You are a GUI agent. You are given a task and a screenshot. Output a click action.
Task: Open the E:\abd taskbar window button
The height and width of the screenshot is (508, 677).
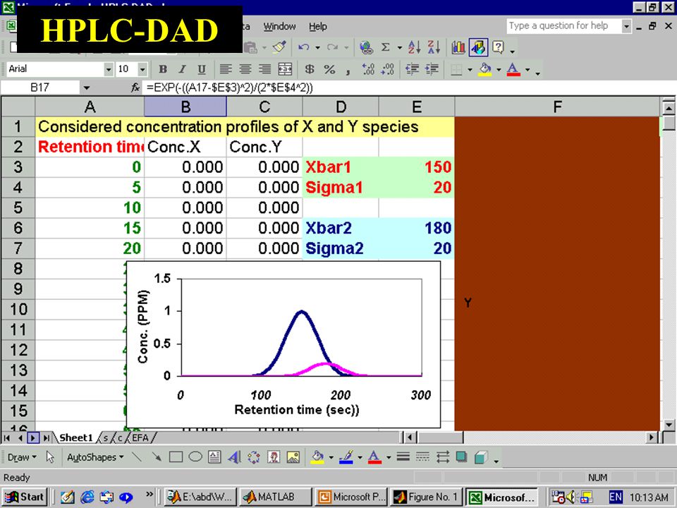point(201,497)
